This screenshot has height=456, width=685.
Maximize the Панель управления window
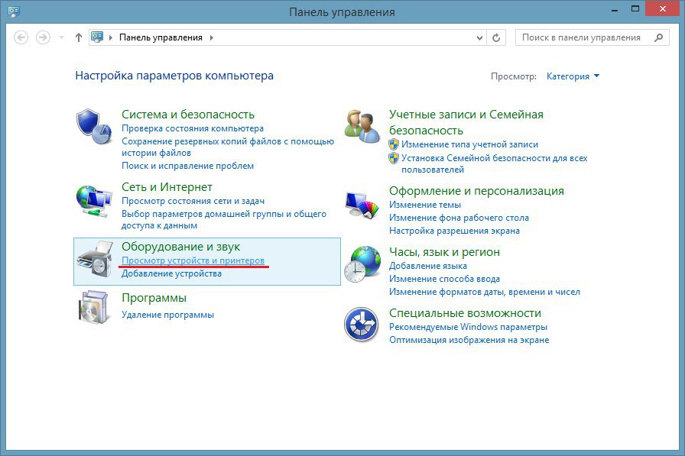pyautogui.click(x=635, y=8)
